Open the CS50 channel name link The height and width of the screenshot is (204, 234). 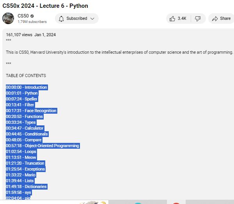pos(23,16)
